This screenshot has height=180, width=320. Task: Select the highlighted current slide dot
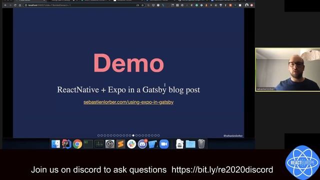(133, 135)
